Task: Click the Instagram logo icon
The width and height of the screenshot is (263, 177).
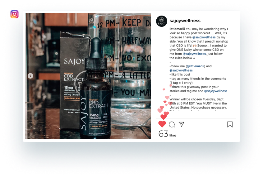Action: (14, 14)
